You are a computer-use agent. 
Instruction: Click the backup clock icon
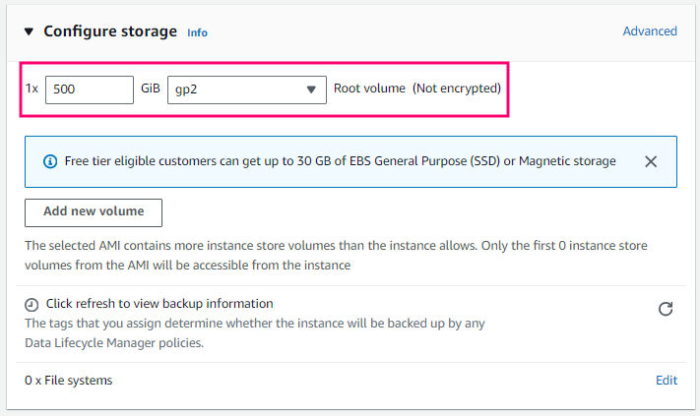click(32, 305)
